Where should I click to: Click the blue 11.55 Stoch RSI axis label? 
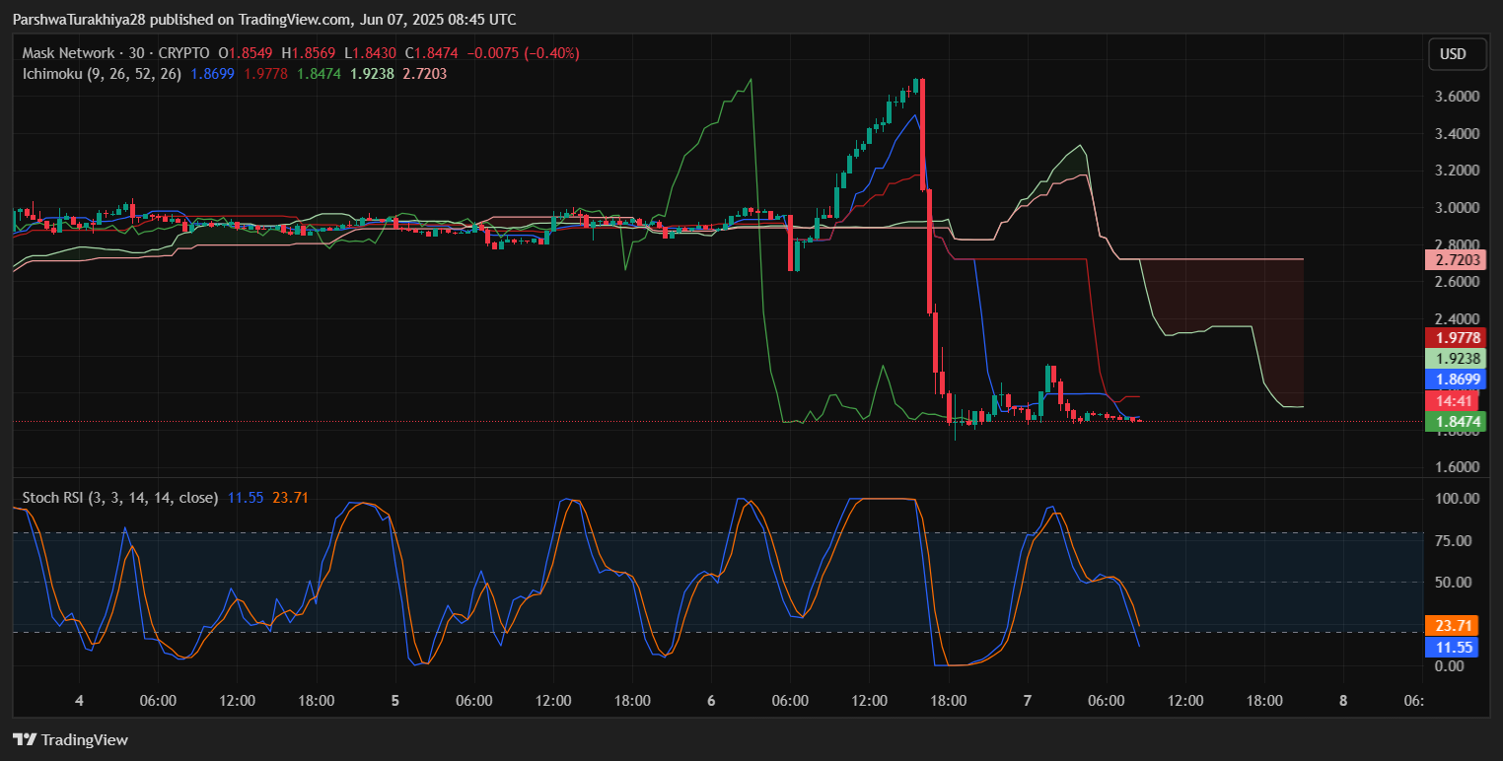tap(1451, 647)
